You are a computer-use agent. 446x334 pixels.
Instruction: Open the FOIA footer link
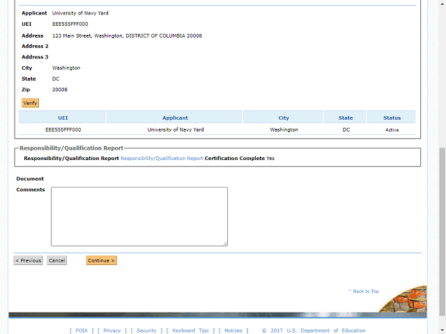point(82,331)
